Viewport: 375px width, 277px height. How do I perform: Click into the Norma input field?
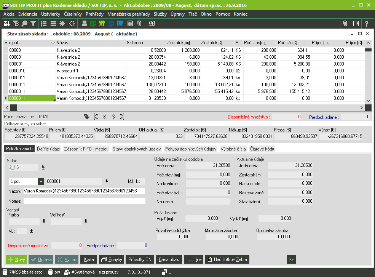pos(85,201)
